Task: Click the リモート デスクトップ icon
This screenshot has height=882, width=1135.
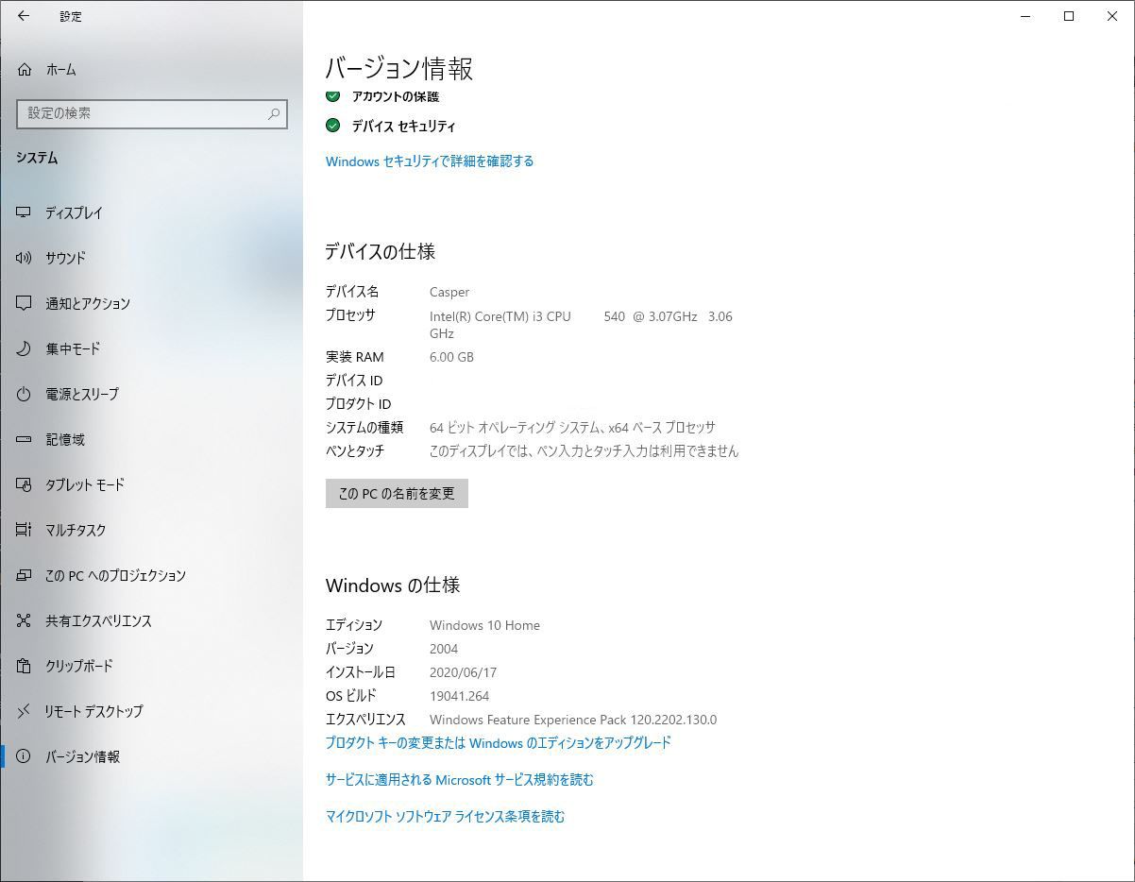Action: point(25,711)
